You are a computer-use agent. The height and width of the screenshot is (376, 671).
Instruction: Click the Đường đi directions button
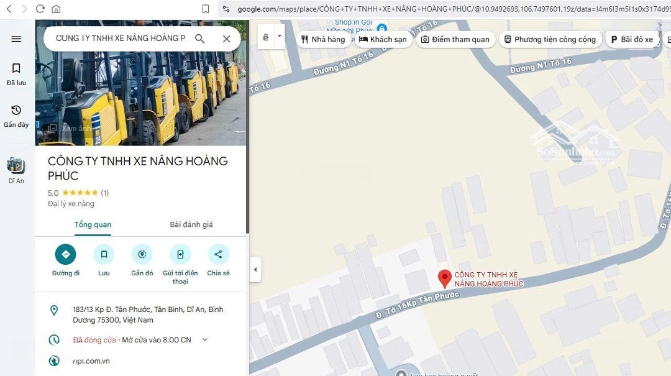click(65, 254)
